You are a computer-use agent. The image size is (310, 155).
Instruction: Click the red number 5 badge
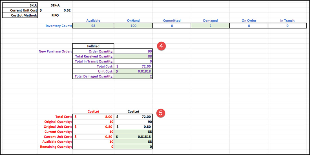click(x=161, y=113)
